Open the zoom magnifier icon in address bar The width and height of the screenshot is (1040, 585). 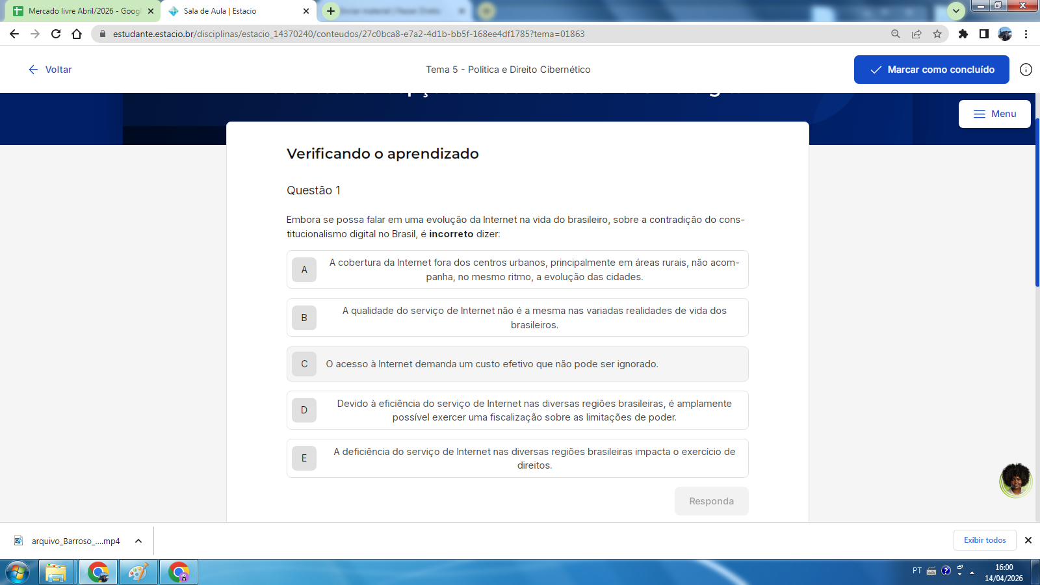point(896,34)
